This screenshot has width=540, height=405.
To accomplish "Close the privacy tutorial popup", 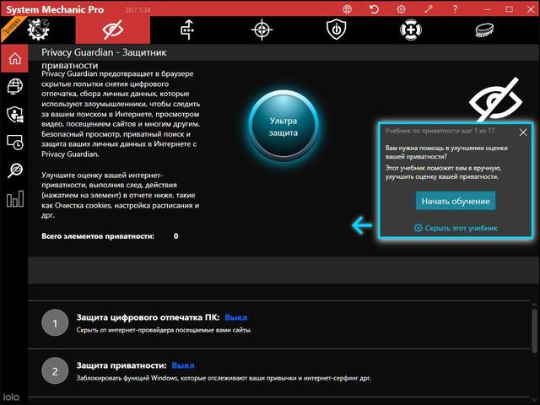I will click(x=523, y=132).
